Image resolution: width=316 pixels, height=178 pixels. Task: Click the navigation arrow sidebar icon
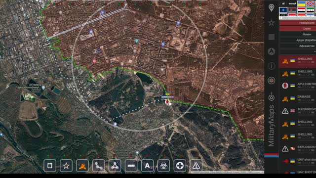tap(272, 51)
